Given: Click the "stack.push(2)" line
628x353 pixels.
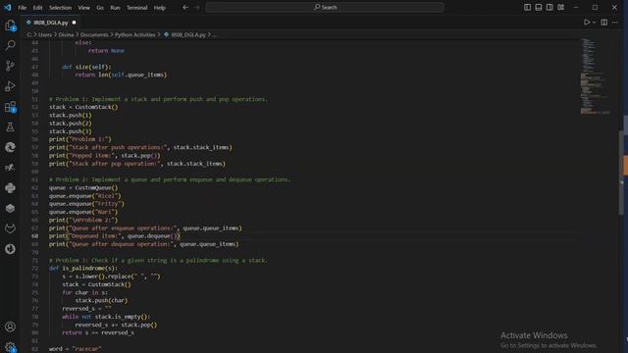Looking at the screenshot, I should (x=70, y=124).
